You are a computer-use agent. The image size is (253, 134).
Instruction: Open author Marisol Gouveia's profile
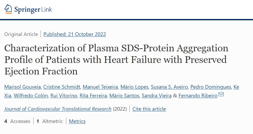pos(23,87)
